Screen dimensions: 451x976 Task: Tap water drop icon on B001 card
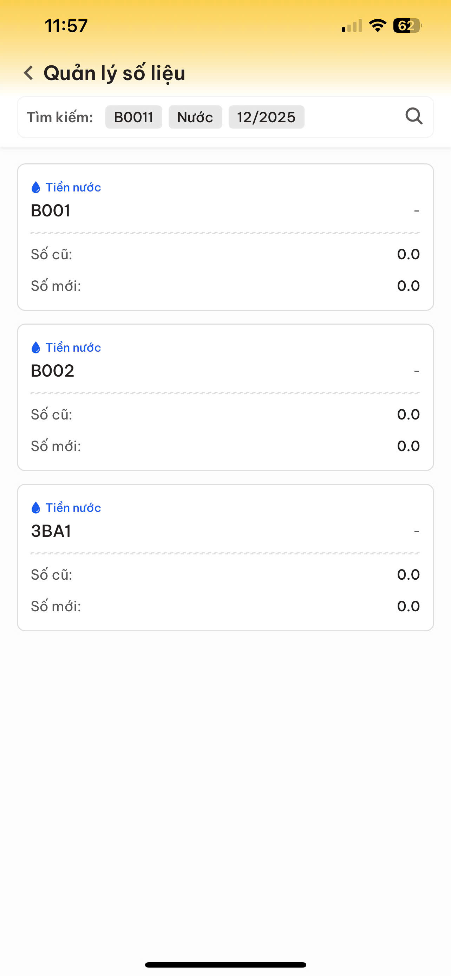click(x=35, y=187)
